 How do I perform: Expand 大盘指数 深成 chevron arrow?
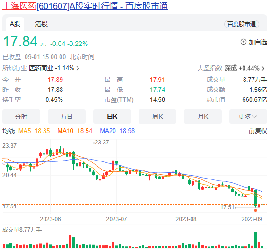pos(263,69)
